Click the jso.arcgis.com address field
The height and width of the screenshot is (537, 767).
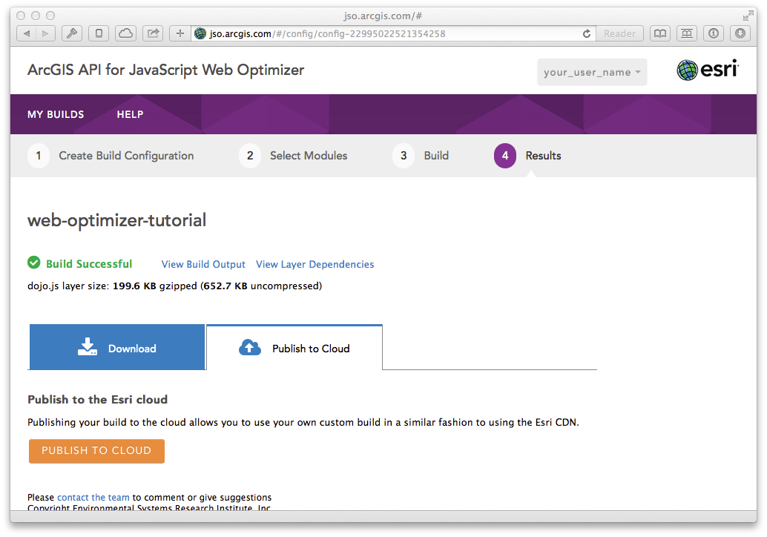(x=392, y=33)
